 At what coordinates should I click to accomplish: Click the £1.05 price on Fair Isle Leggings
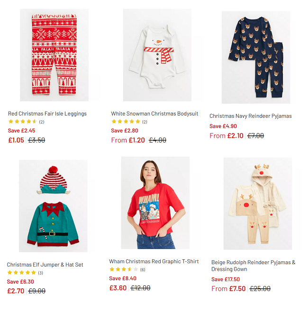click(x=16, y=140)
